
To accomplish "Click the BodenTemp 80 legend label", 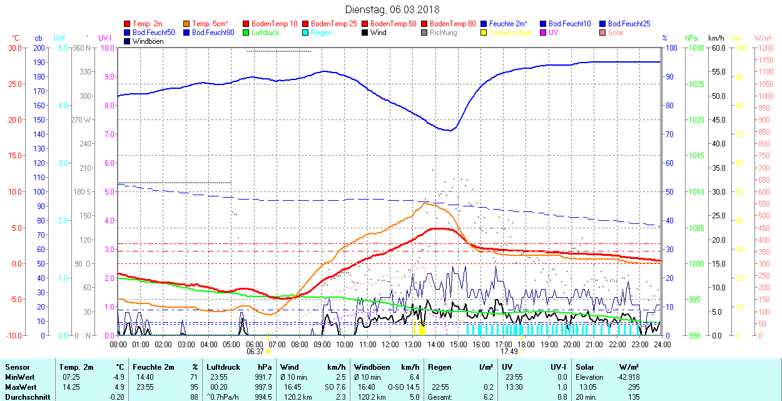I will 454,24.
